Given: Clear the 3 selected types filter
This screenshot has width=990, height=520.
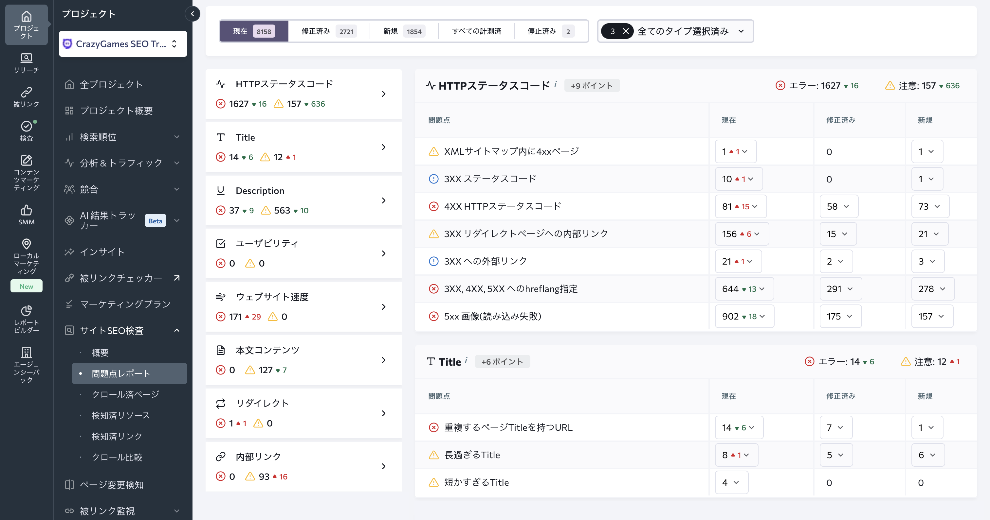Looking at the screenshot, I should click(x=626, y=31).
